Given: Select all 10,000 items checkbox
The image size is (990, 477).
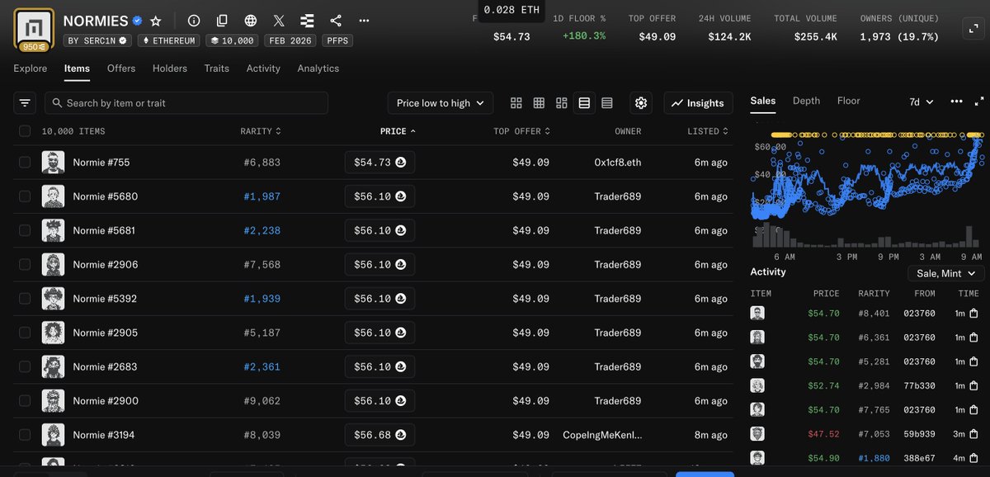Looking at the screenshot, I should (23, 130).
